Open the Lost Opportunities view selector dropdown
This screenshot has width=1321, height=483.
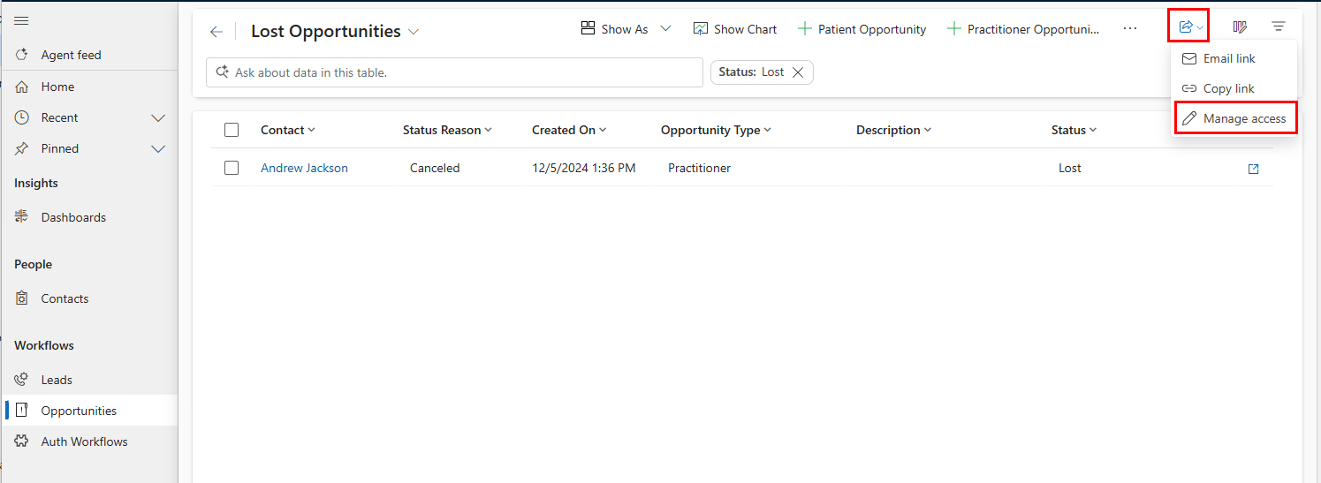[x=414, y=32]
